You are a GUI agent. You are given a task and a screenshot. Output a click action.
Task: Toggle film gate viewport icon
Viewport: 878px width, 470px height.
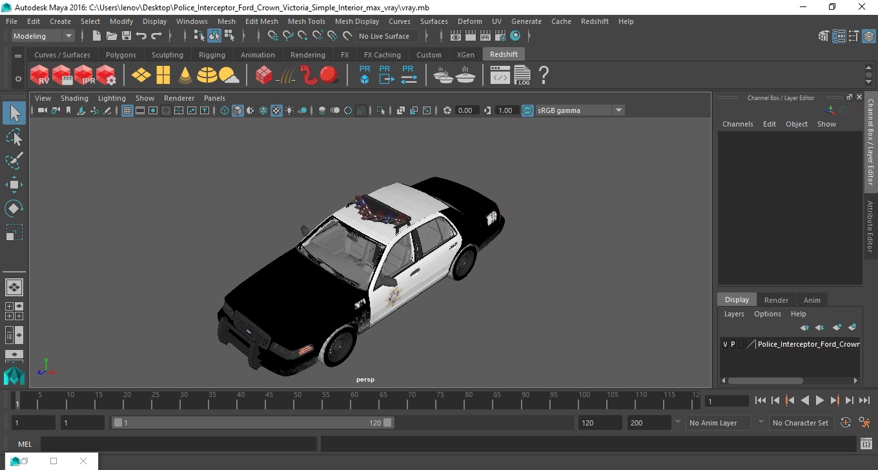140,110
